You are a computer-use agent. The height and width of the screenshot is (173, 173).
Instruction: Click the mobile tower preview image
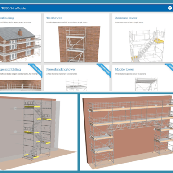click(146, 84)
